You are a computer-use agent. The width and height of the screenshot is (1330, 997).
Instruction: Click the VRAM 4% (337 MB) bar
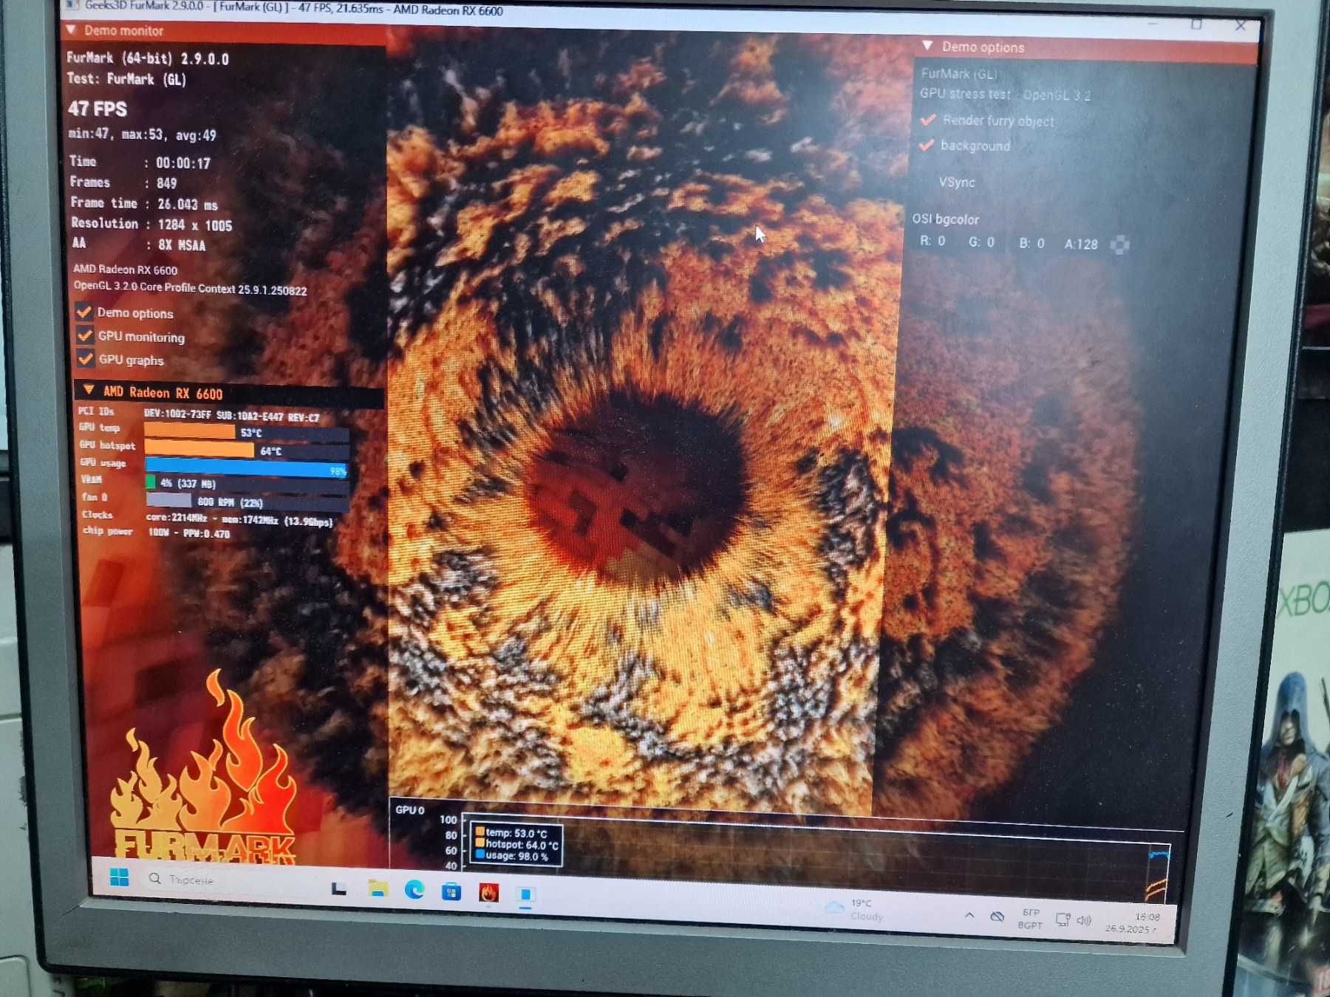coord(246,484)
